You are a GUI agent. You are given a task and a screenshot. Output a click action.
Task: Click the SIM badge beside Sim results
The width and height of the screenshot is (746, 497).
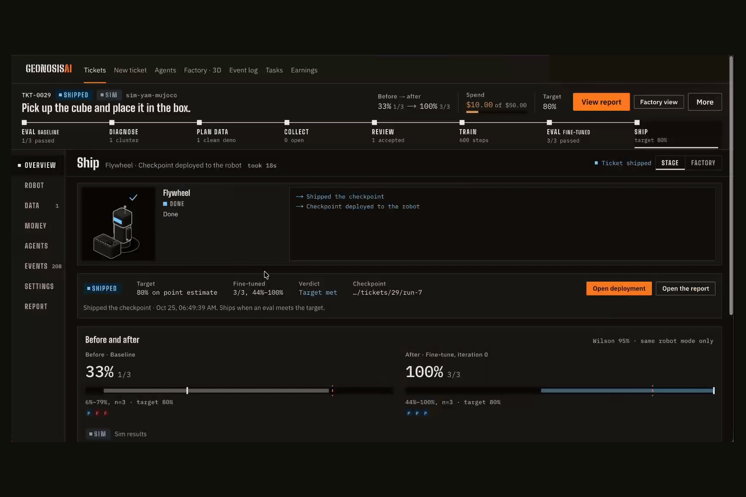point(98,434)
